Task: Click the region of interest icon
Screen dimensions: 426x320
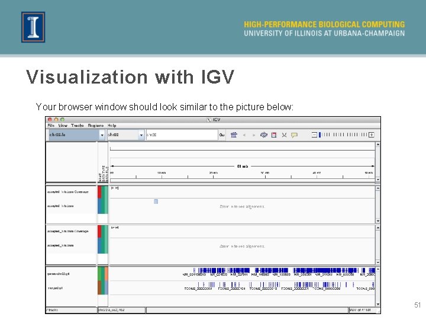Action: click(274, 135)
